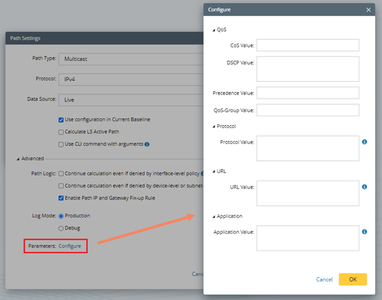Enable Calculate L3 Active Path checkbox

pyautogui.click(x=61, y=132)
